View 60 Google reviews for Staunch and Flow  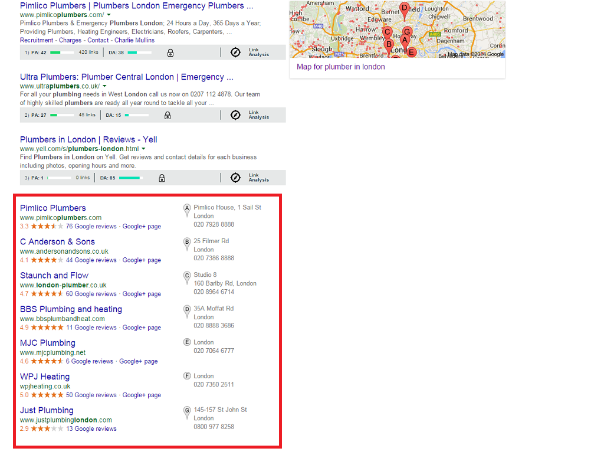[91, 294]
